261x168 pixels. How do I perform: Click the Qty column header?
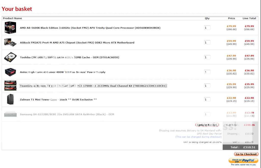click(x=207, y=18)
